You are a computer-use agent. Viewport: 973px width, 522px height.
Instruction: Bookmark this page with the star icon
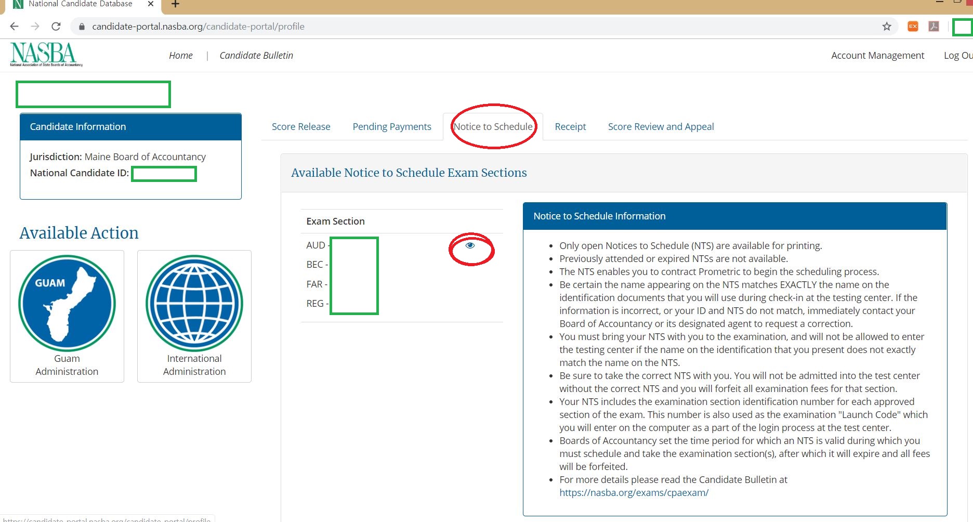tap(887, 27)
